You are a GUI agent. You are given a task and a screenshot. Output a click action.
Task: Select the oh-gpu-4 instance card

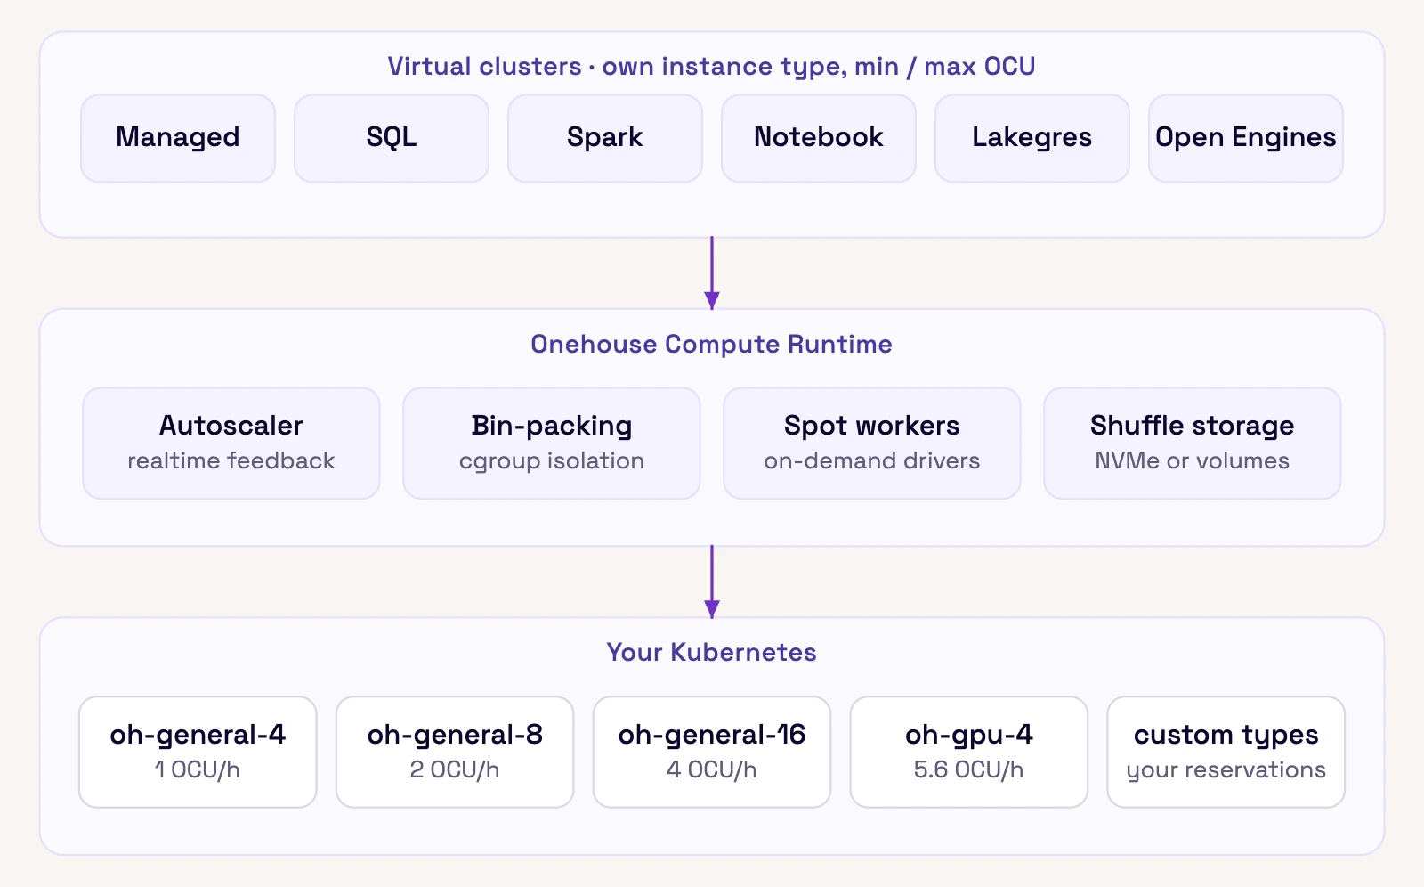click(x=969, y=752)
